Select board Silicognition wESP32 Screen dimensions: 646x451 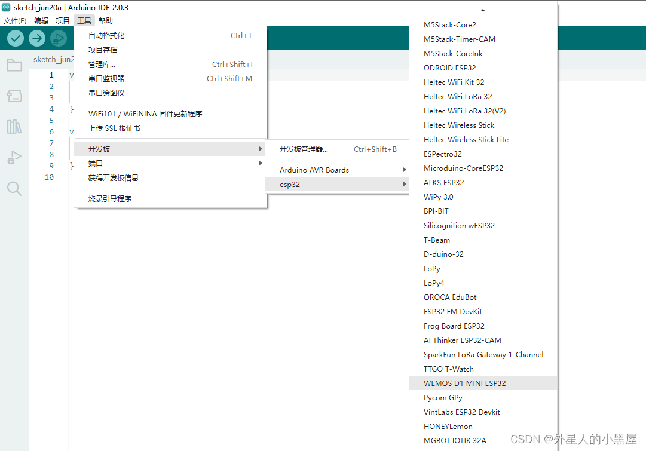[483, 225]
